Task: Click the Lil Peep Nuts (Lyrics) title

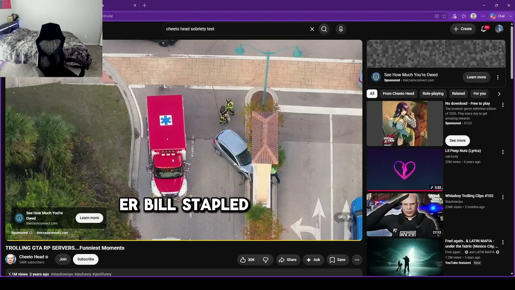Action: [463, 151]
